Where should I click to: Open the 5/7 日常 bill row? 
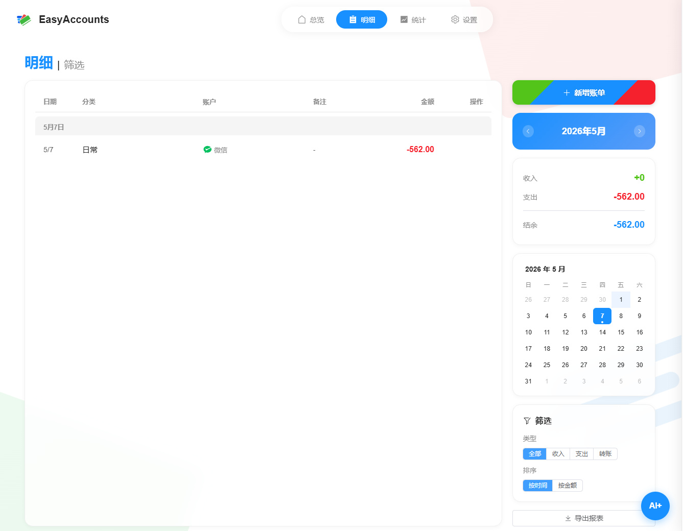coord(263,150)
